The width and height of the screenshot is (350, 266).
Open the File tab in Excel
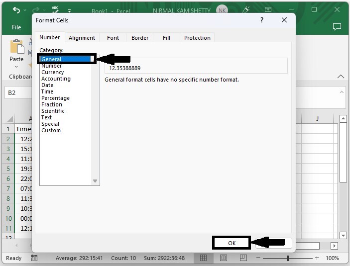tap(16, 27)
